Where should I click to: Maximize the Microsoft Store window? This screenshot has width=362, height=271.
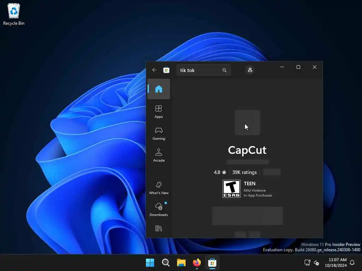[298, 67]
